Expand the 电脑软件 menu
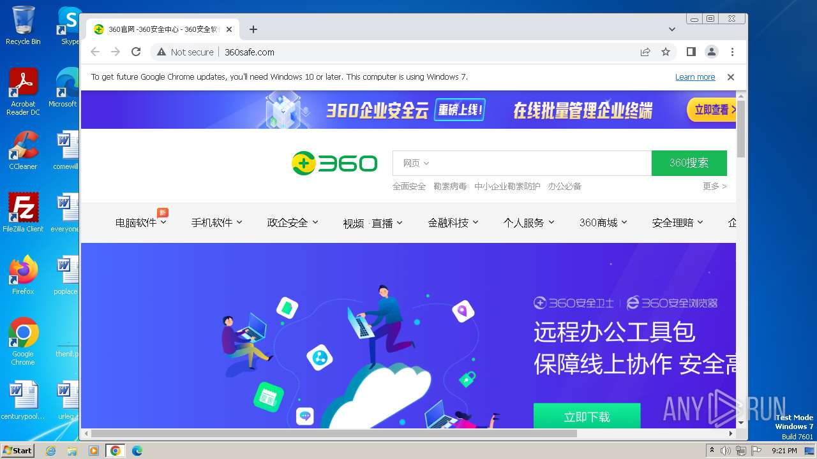The height and width of the screenshot is (459, 817). [140, 222]
